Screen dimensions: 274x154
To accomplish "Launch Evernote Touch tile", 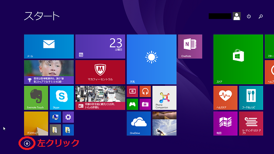I will tap(36, 98).
